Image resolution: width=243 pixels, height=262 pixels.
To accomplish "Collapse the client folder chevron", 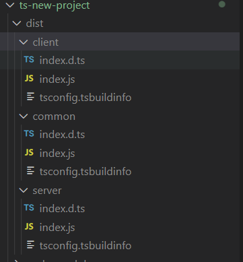I will 24,42.
